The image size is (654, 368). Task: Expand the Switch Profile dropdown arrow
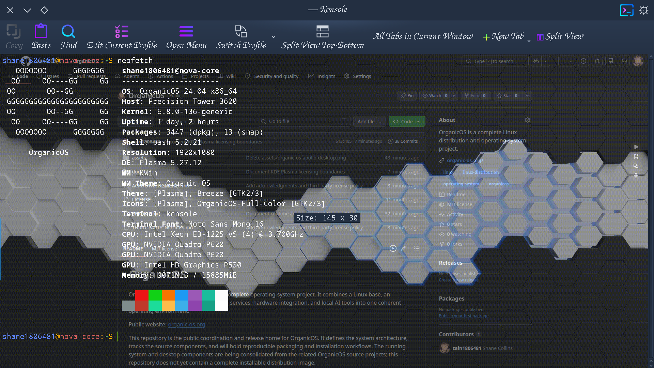(274, 37)
